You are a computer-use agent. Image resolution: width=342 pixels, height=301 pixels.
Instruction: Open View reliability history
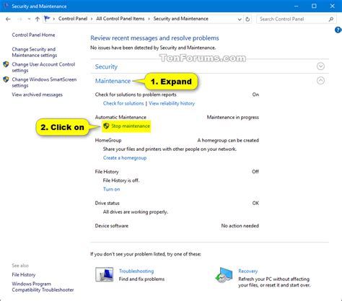point(172,103)
